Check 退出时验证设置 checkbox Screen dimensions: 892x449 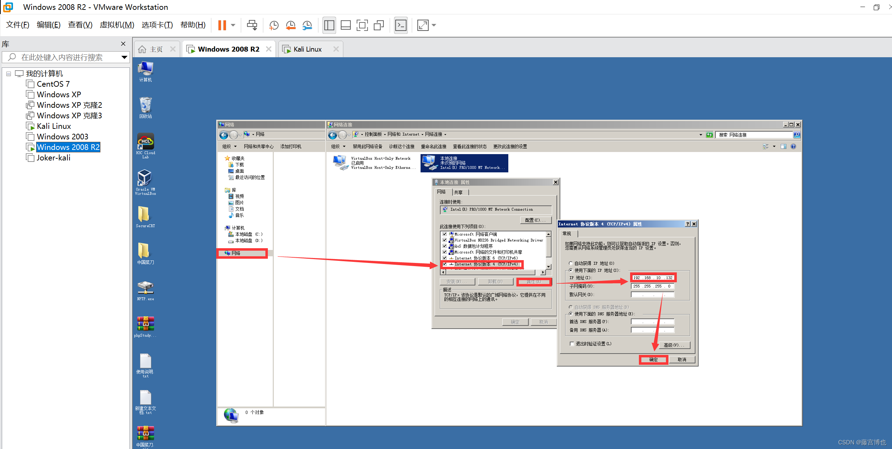click(x=572, y=344)
